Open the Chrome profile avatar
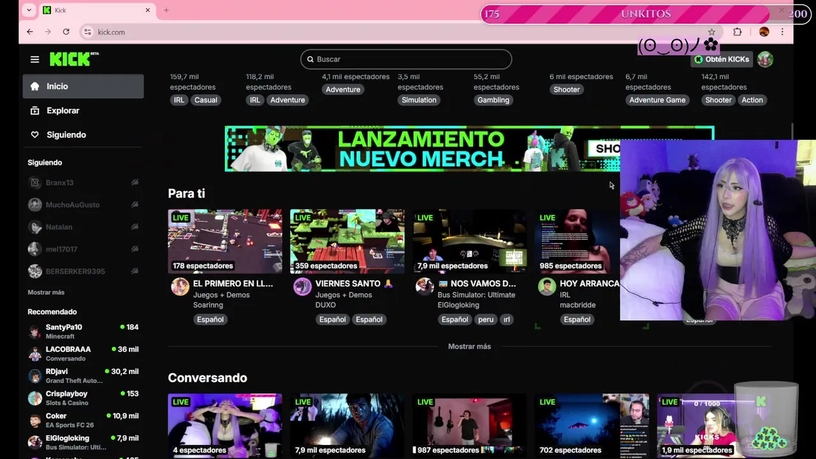Image resolution: width=816 pixels, height=459 pixels. (764, 32)
